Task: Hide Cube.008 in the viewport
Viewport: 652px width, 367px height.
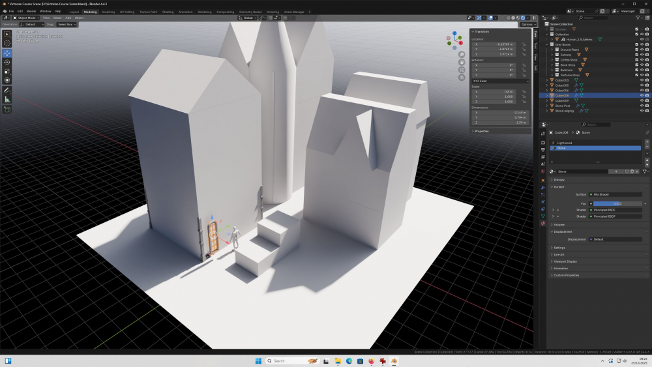Action: click(x=642, y=95)
